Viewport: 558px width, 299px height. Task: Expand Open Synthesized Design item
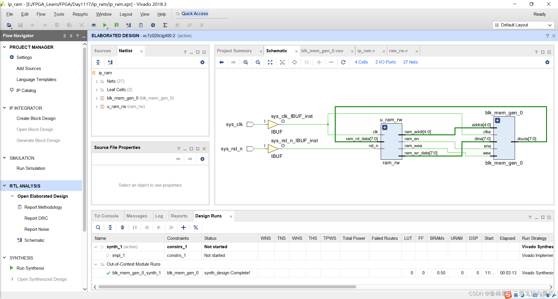pyautogui.click(x=12, y=279)
